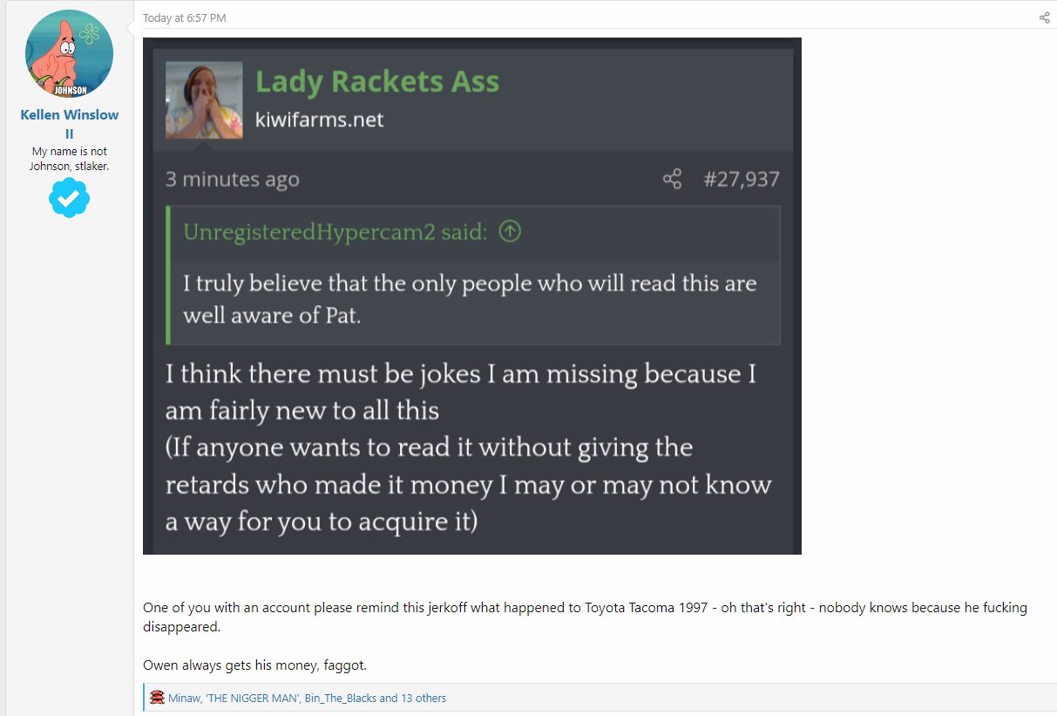Screen dimensions: 1057x716
Task: Open Kellen Winslow II's profile link
Action: point(70,124)
